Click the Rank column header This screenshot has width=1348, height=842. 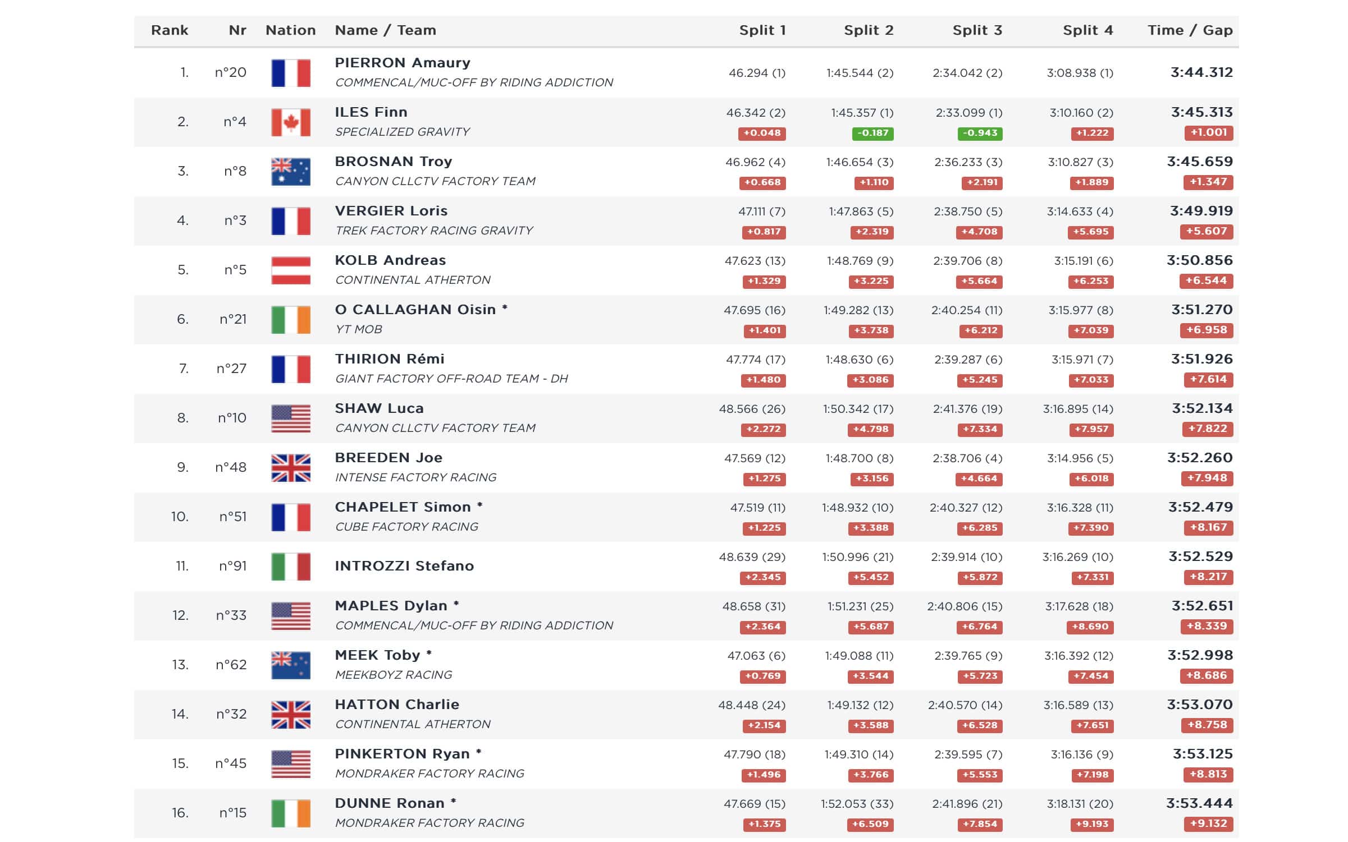pos(170,30)
